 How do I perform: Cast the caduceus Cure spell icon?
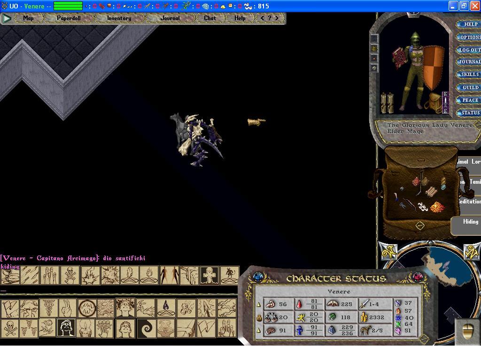point(48,308)
